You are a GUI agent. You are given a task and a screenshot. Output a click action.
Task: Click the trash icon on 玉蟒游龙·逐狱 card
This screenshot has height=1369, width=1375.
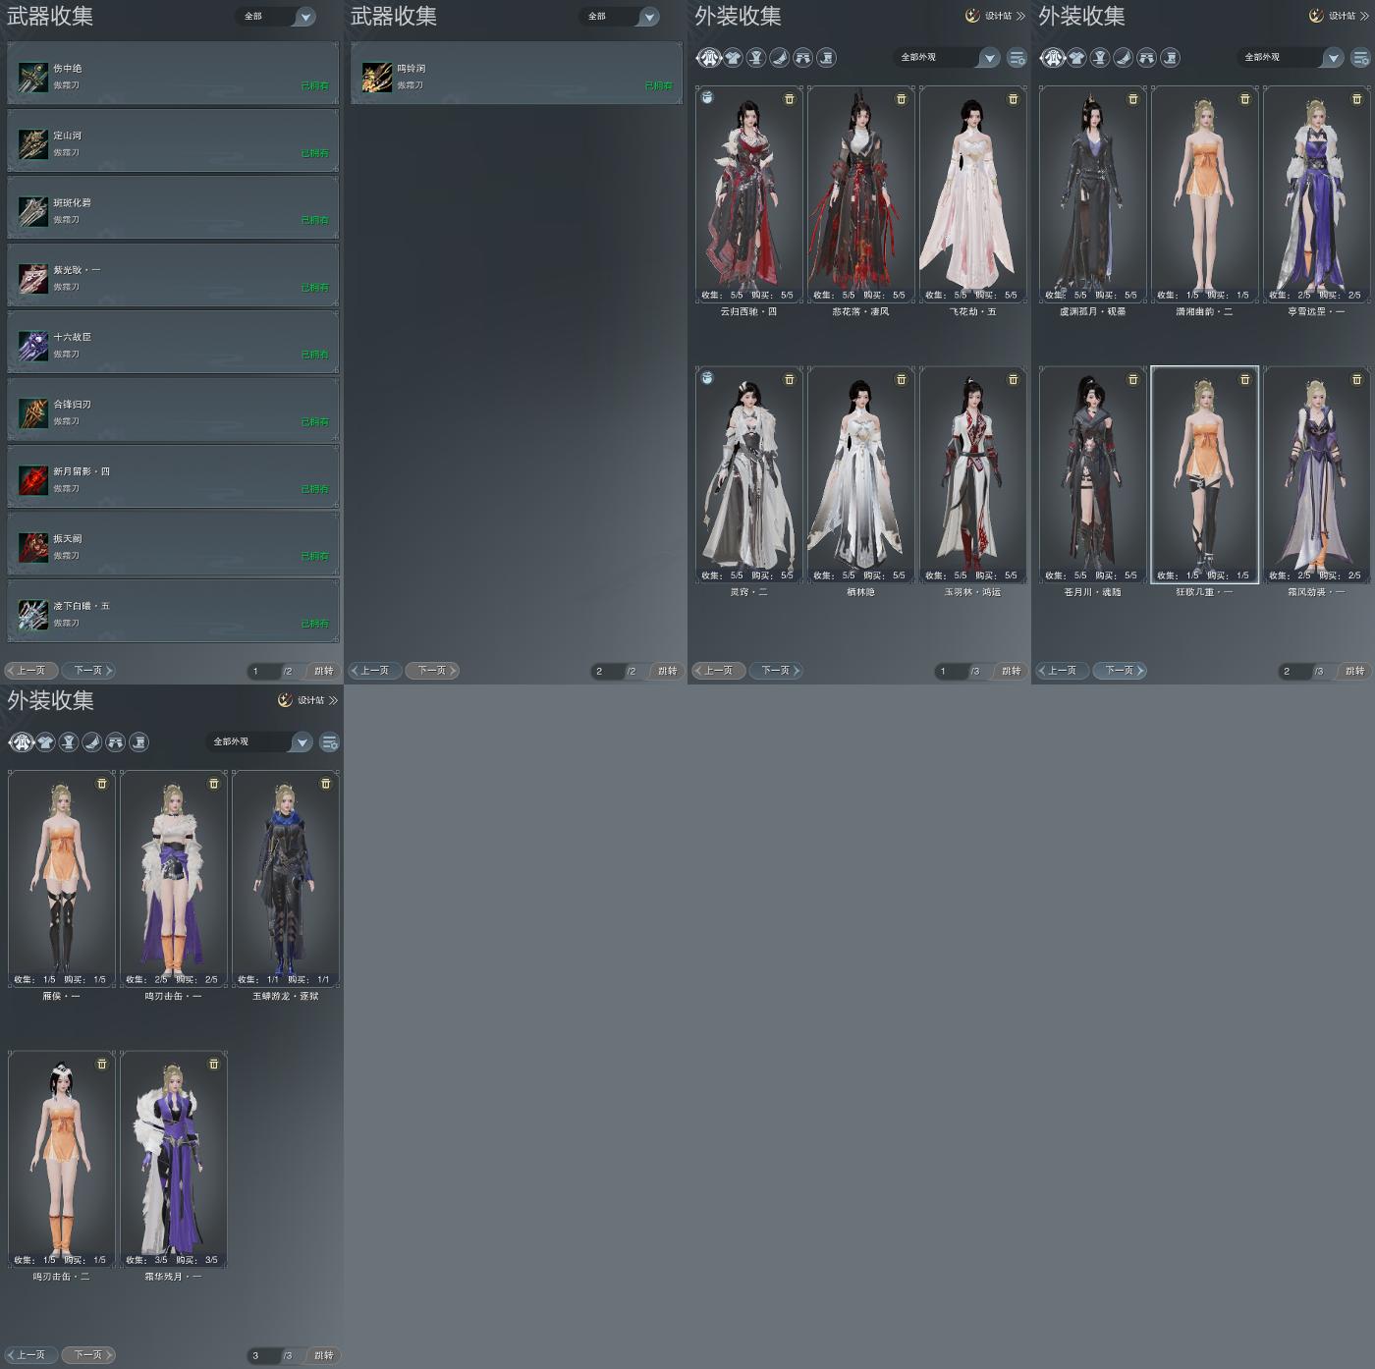point(326,784)
